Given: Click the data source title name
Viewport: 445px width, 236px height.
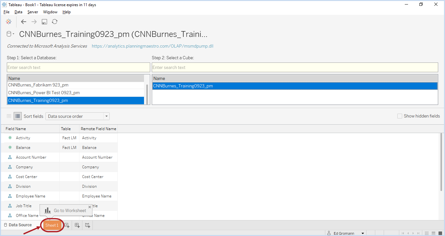Looking at the screenshot, I should point(113,34).
